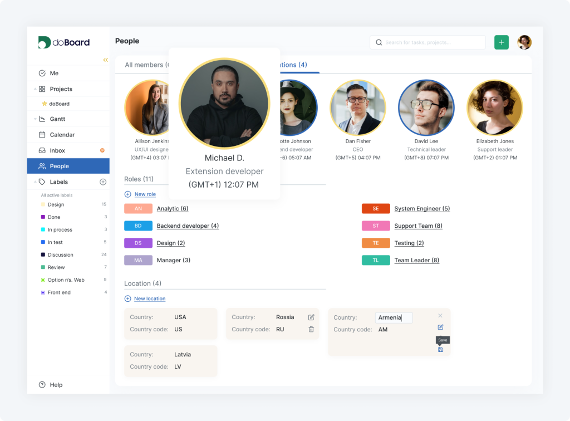This screenshot has width=570, height=421.
Task: Click the New location link
Action: click(x=149, y=298)
